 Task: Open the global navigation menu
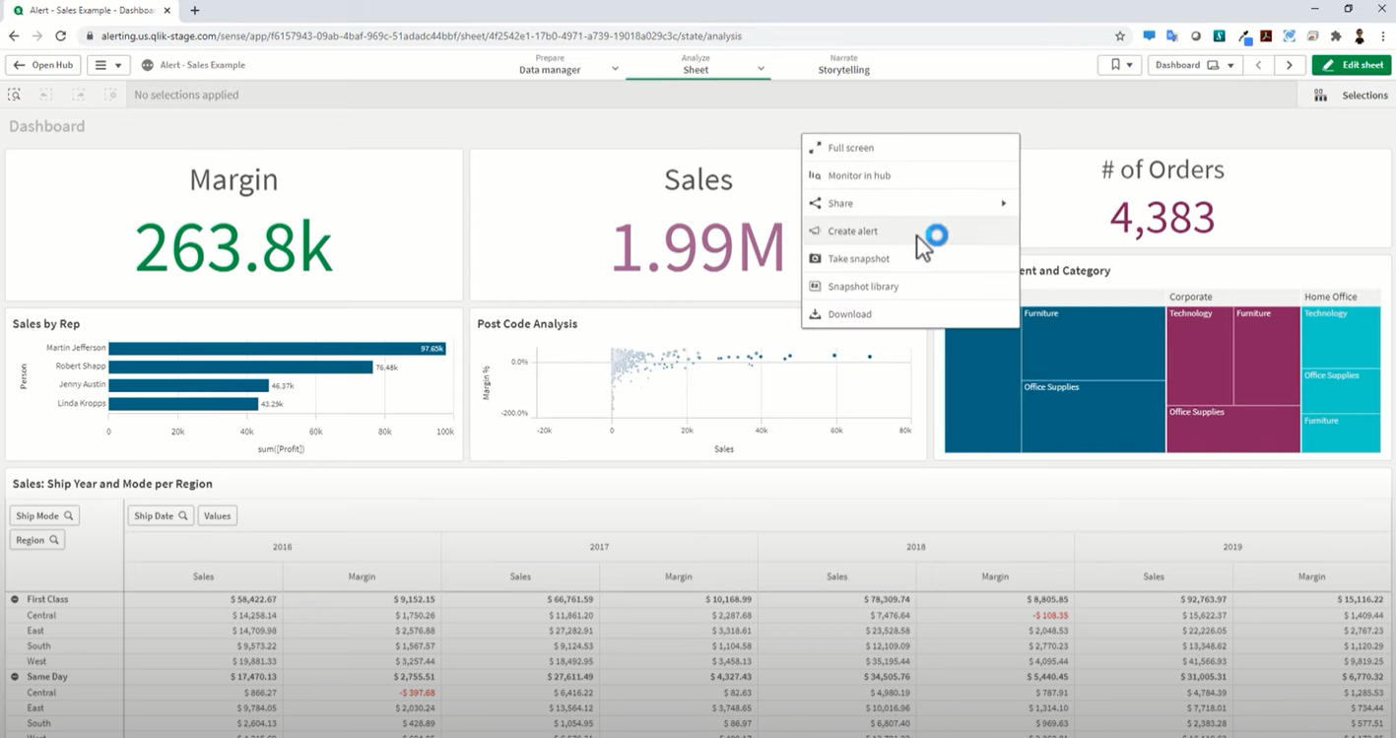(x=109, y=65)
